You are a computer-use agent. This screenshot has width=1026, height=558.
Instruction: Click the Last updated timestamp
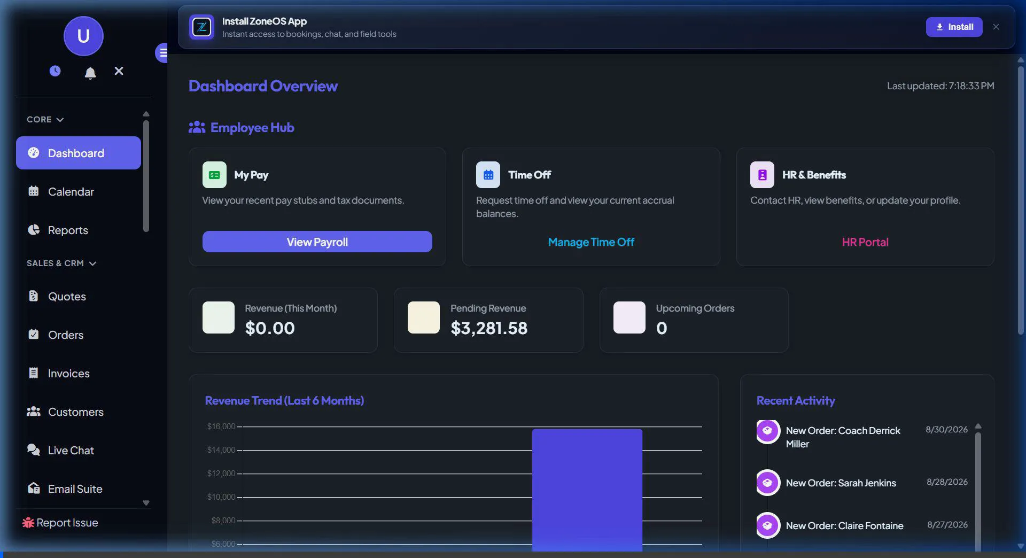click(941, 86)
